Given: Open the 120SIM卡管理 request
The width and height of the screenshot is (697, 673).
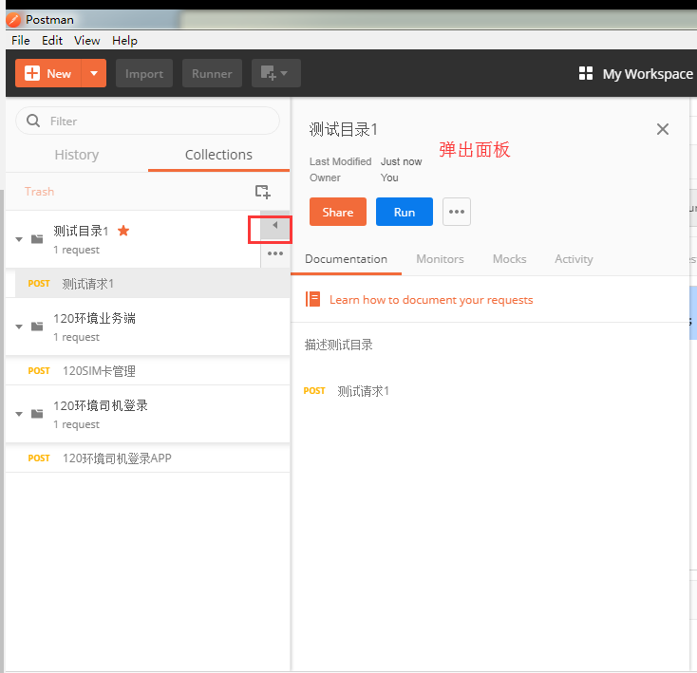Looking at the screenshot, I should [x=147, y=371].
